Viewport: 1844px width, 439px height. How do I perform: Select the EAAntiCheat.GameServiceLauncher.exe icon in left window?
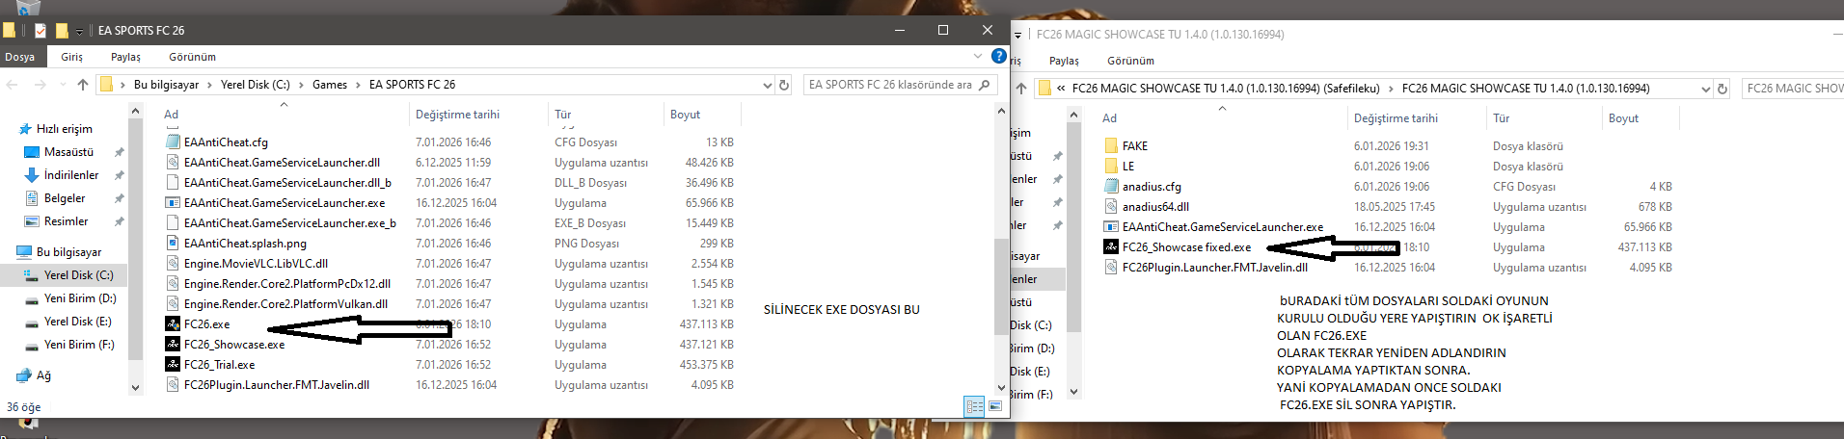point(173,203)
